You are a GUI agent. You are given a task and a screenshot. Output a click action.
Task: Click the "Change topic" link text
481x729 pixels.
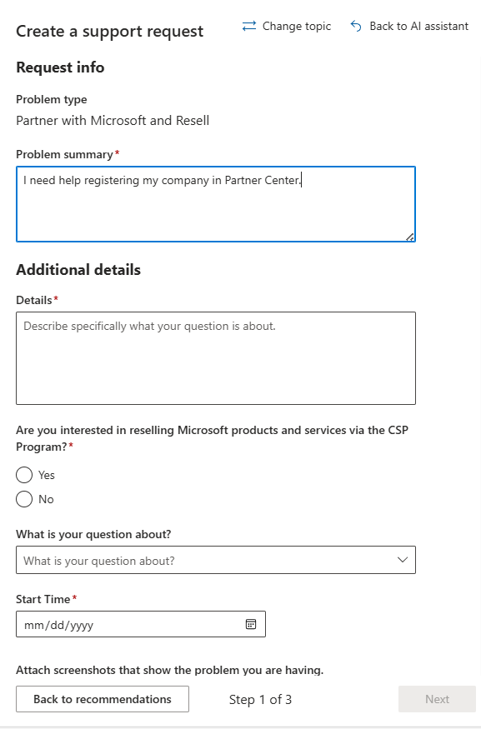(x=297, y=26)
